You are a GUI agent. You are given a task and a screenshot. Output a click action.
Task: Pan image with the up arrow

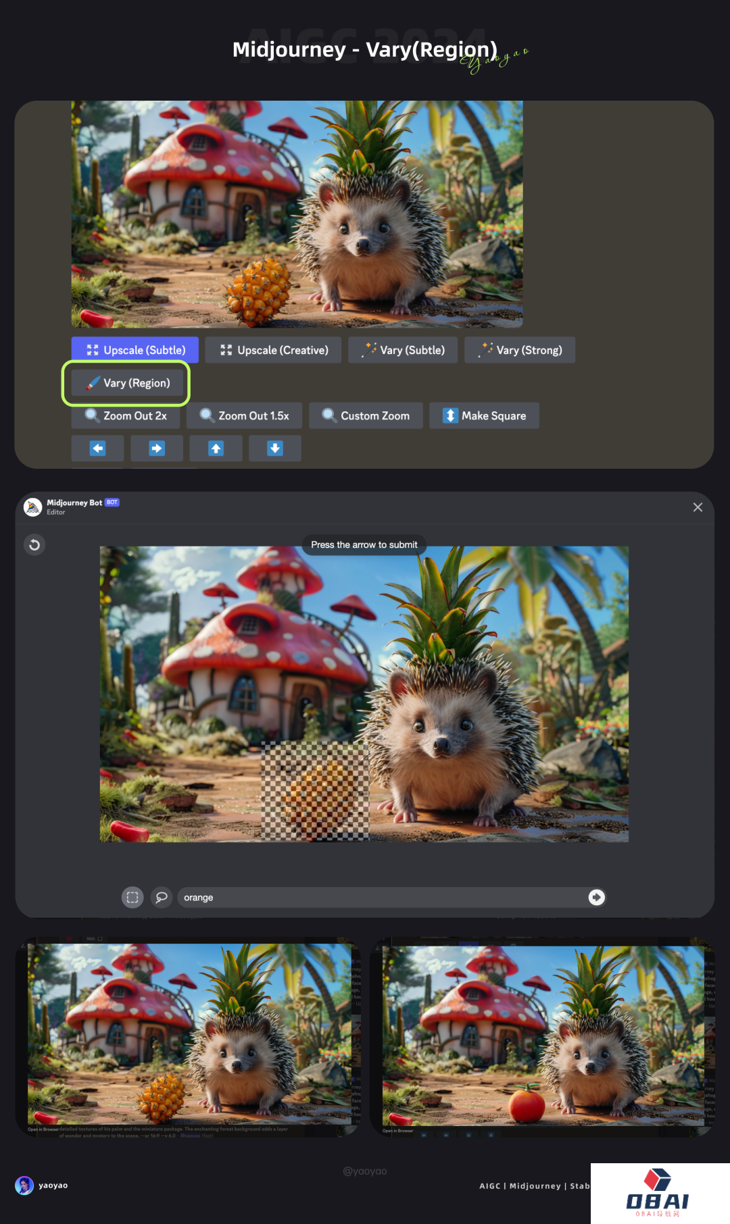pos(216,449)
